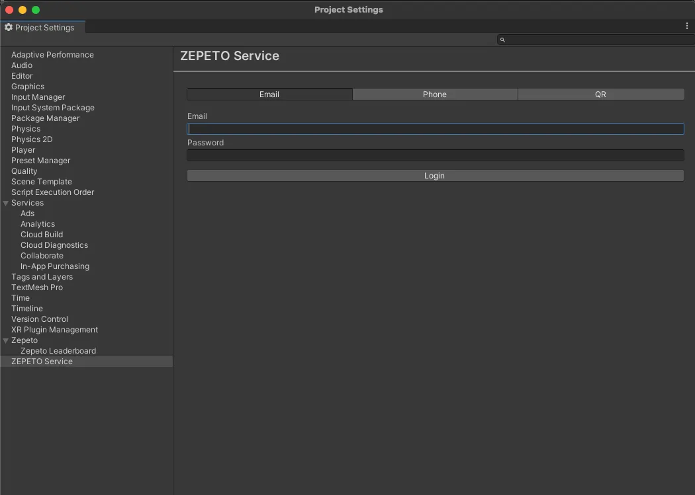The image size is (695, 495).
Task: Click inside the Password input field
Action: pos(435,155)
